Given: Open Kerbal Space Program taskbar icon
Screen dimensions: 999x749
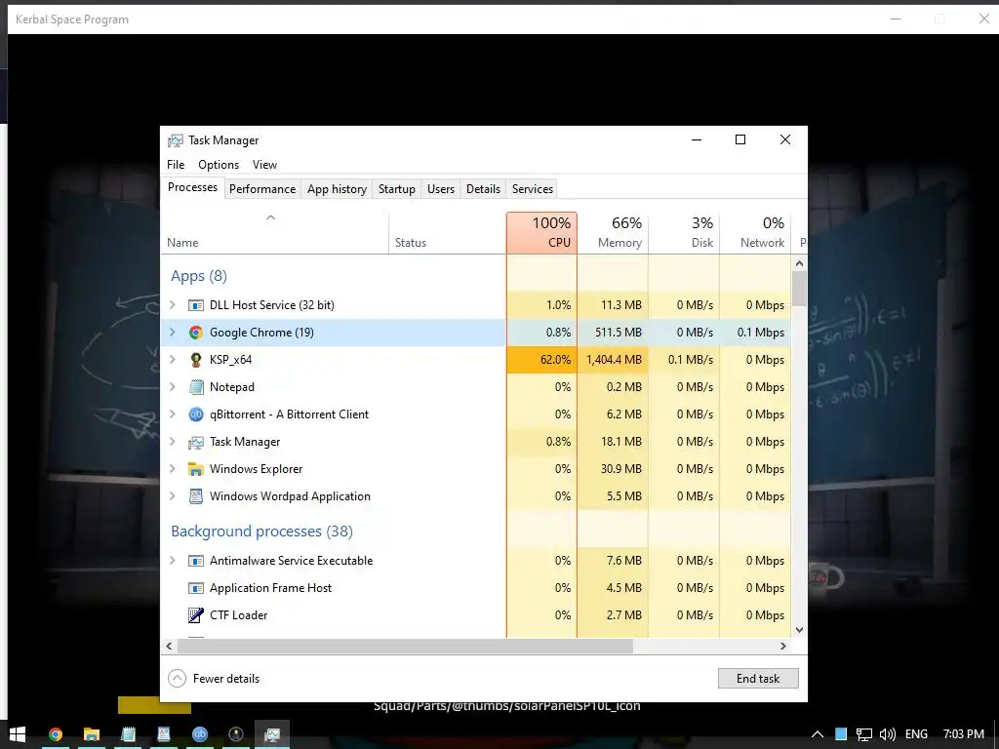Looking at the screenshot, I should pyautogui.click(x=236, y=734).
